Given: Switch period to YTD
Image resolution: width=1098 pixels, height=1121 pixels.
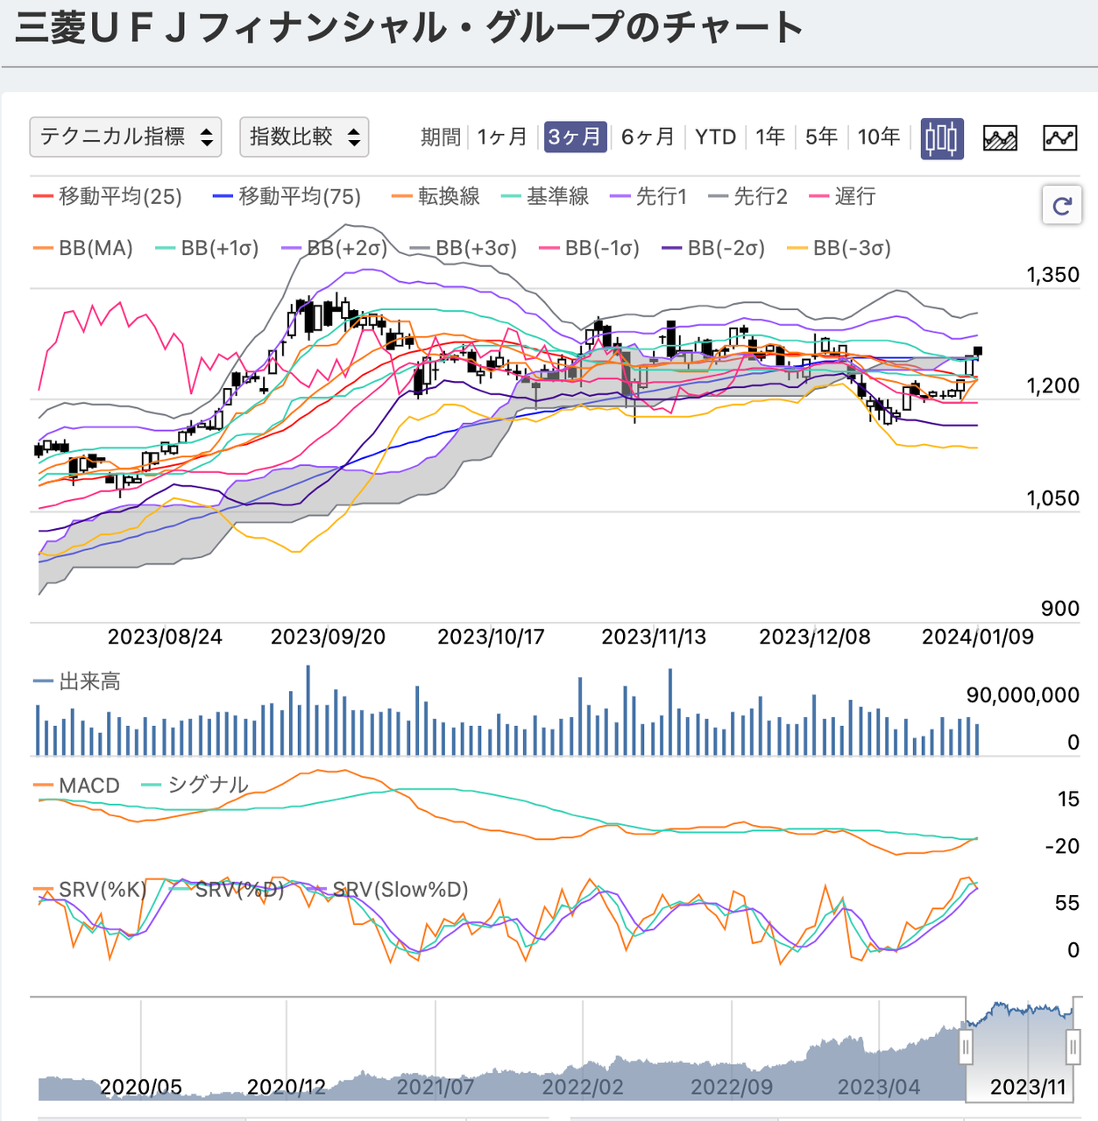Looking at the screenshot, I should [715, 137].
